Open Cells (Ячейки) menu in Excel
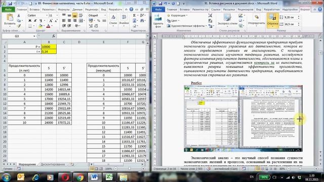 [x=124, y=21]
